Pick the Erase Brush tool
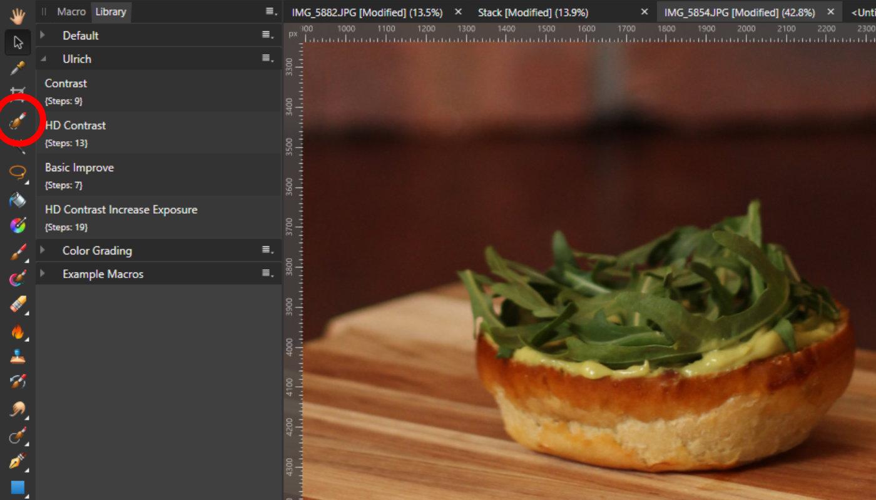This screenshot has width=876, height=500. click(18, 304)
